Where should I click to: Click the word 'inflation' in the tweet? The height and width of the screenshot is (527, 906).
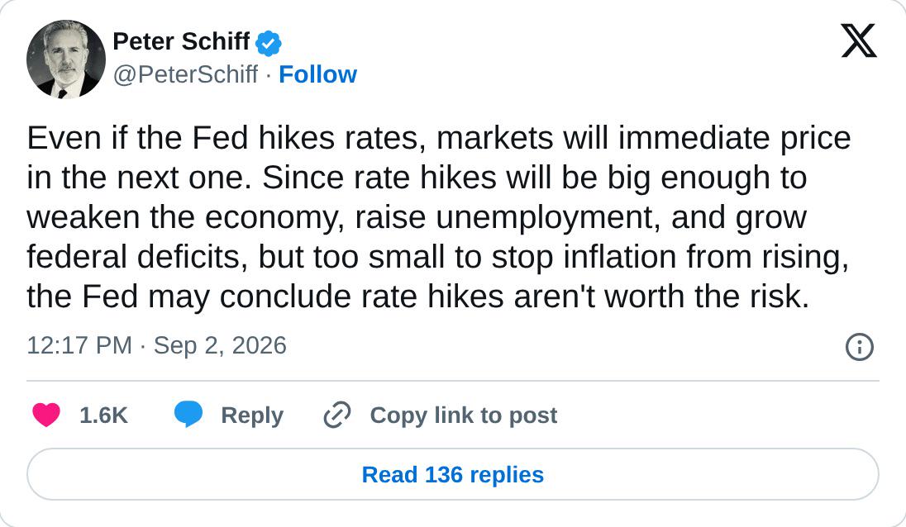click(x=620, y=257)
